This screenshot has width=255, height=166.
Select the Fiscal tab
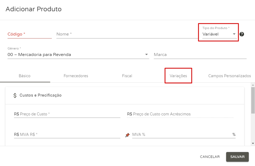pyautogui.click(x=127, y=76)
